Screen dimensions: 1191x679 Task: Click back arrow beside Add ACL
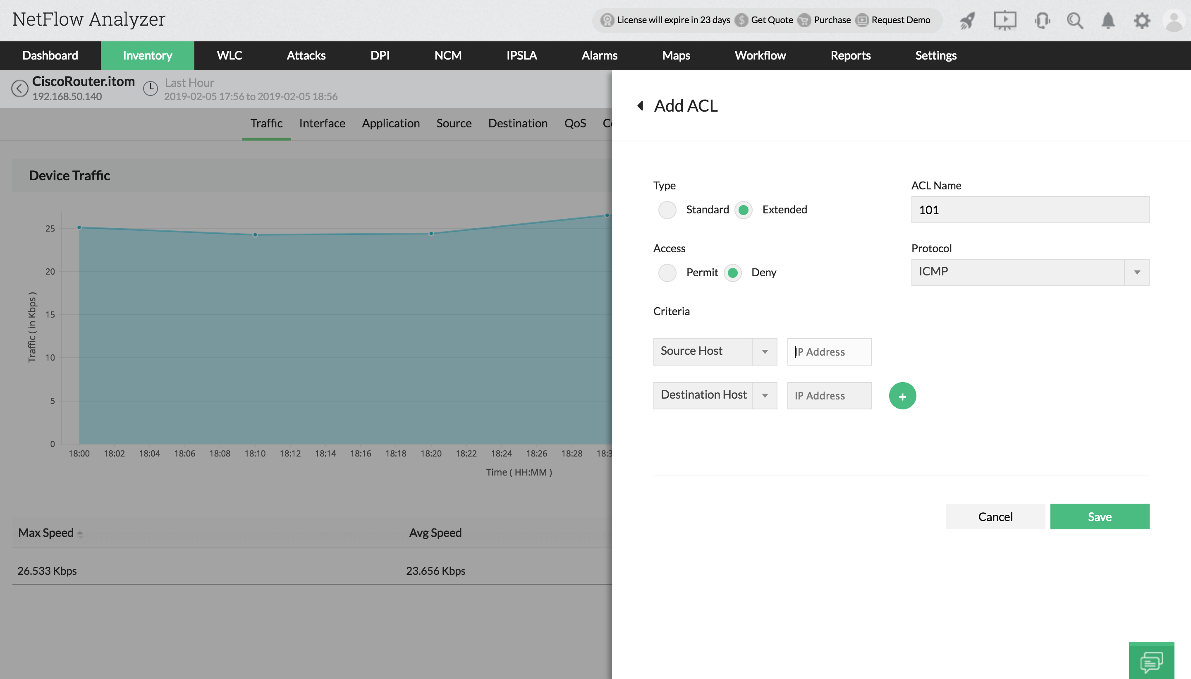click(641, 106)
